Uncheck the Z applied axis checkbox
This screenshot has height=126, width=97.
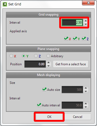(84, 39)
